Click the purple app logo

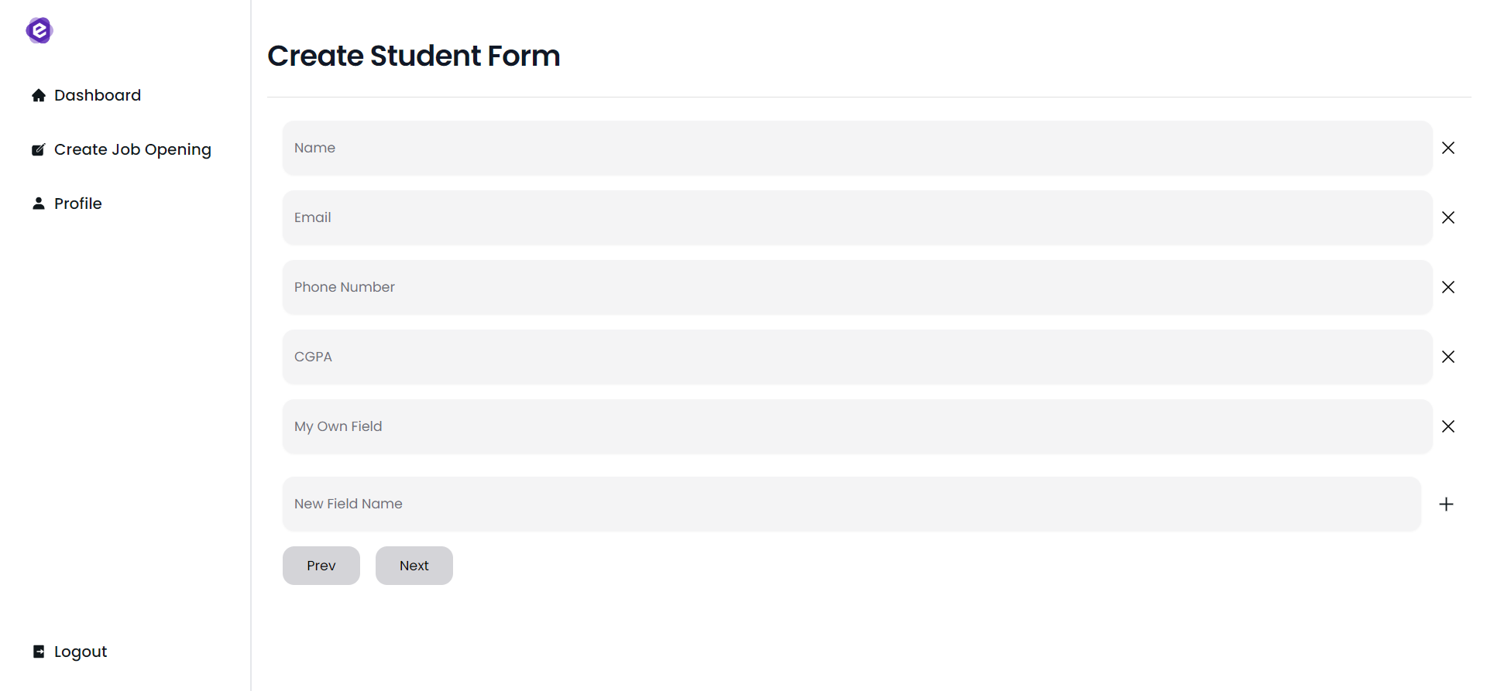click(x=39, y=31)
